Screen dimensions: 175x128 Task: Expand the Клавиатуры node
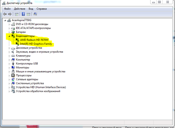(9, 56)
